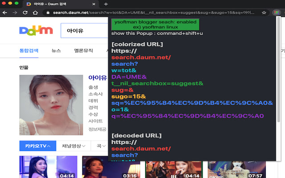Click the [colorized URL] heading
The image size is (285, 178).
point(137,44)
